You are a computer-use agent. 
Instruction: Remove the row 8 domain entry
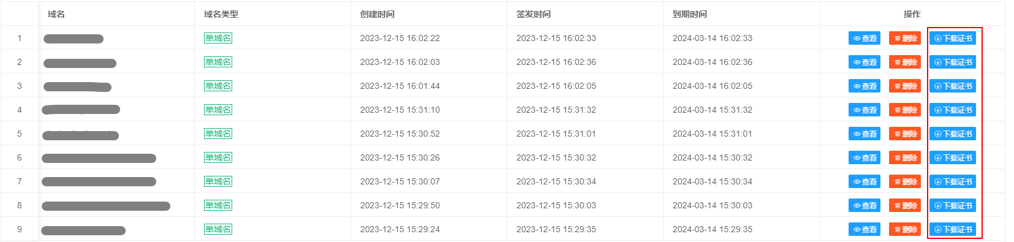(x=905, y=205)
